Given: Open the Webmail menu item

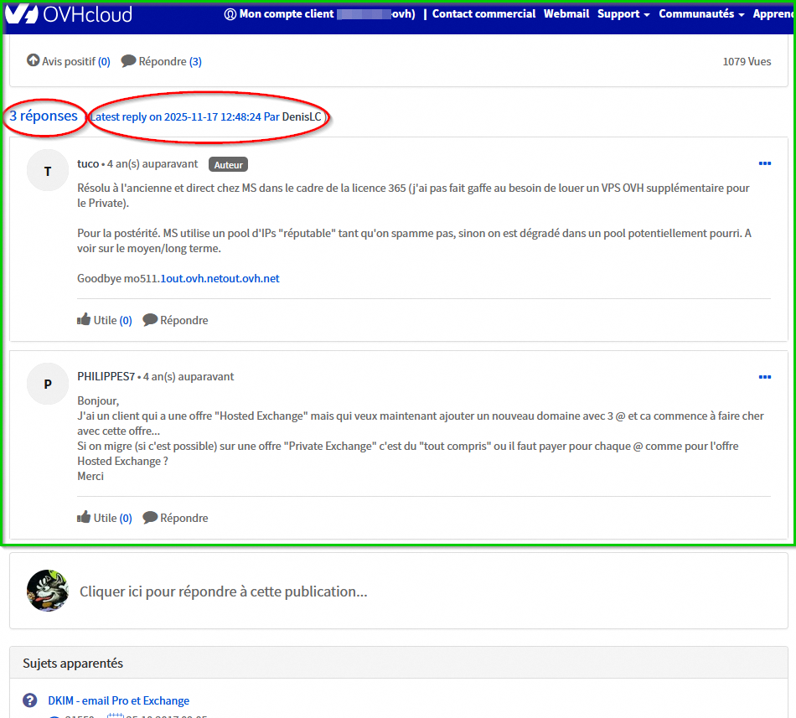Looking at the screenshot, I should [x=566, y=14].
